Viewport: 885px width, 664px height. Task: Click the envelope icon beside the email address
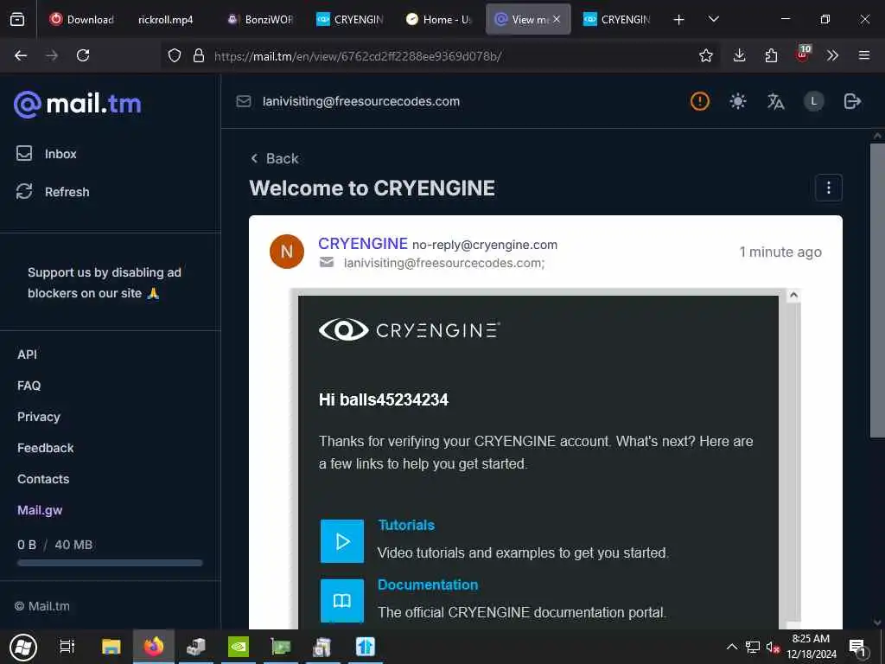pyautogui.click(x=243, y=102)
